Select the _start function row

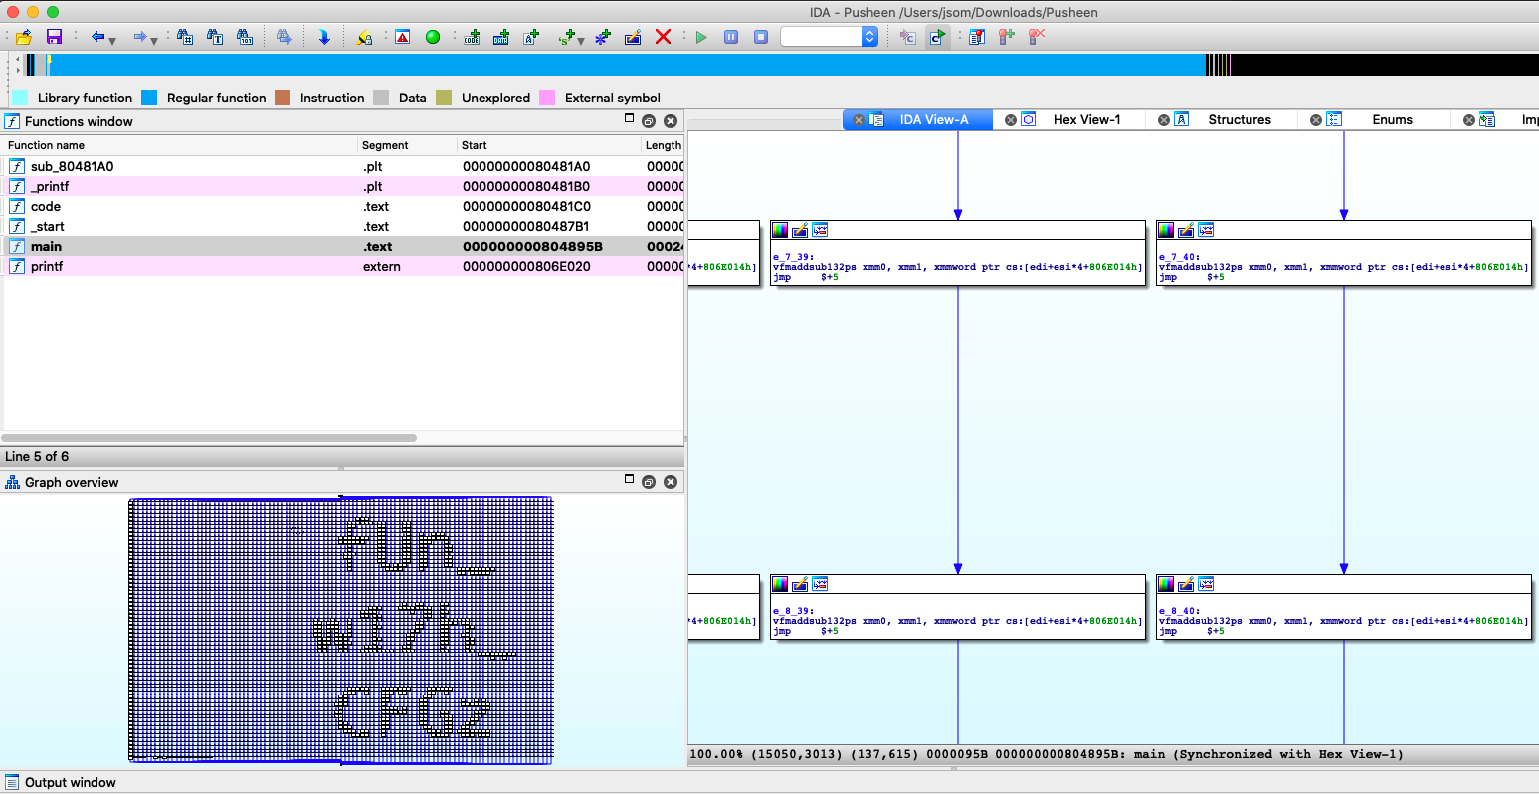tap(343, 226)
